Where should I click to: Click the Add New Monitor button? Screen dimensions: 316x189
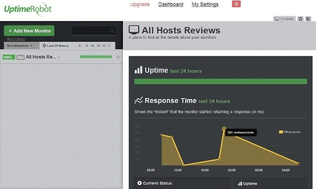click(x=29, y=31)
